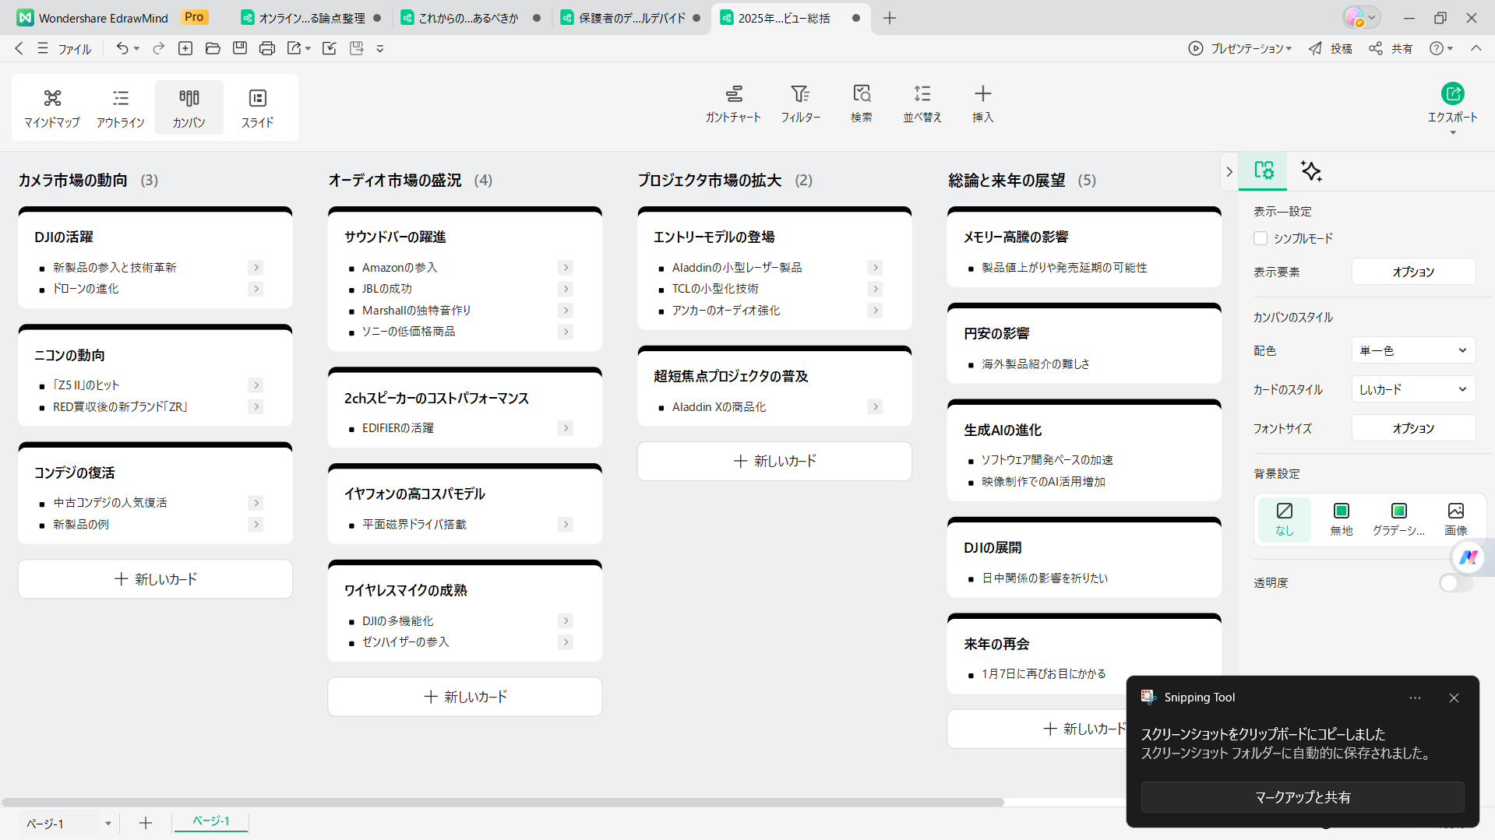Viewport: 1495px width, 840px height.
Task: Click the 並べ替え sorting icon
Action: click(922, 104)
